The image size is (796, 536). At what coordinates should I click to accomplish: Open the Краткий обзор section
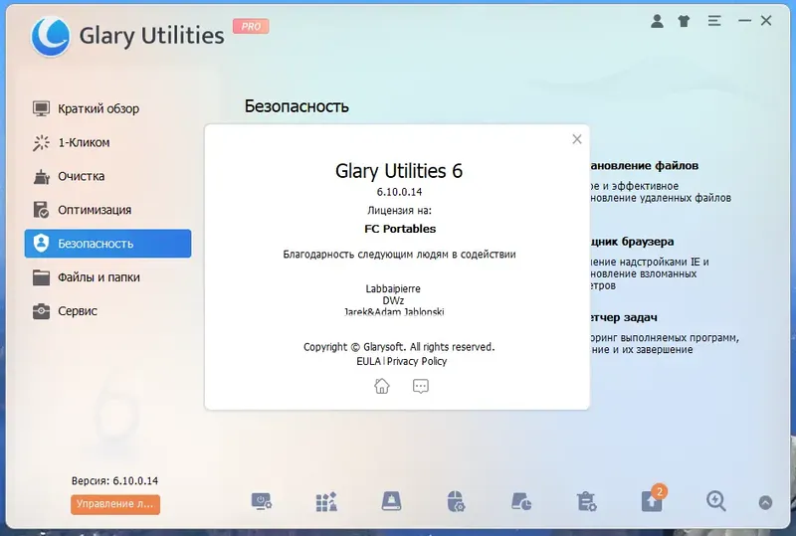pyautogui.click(x=107, y=108)
